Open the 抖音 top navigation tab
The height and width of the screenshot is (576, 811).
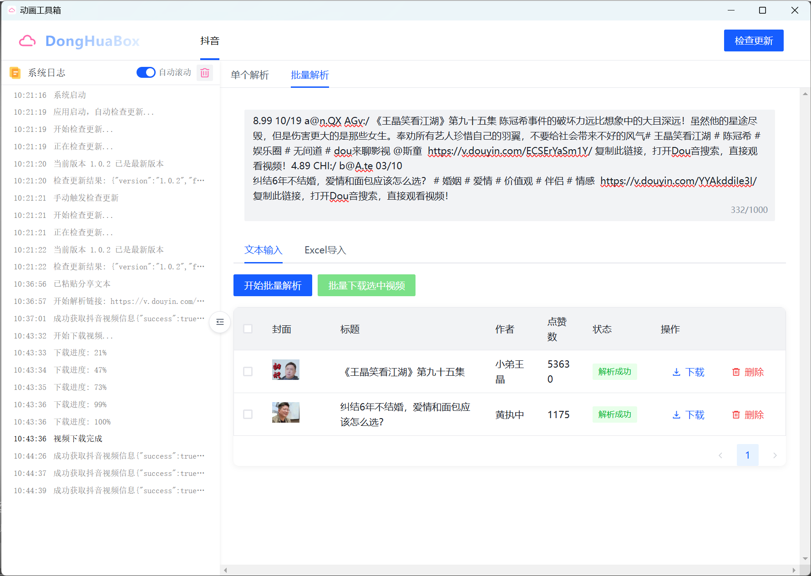[210, 41]
